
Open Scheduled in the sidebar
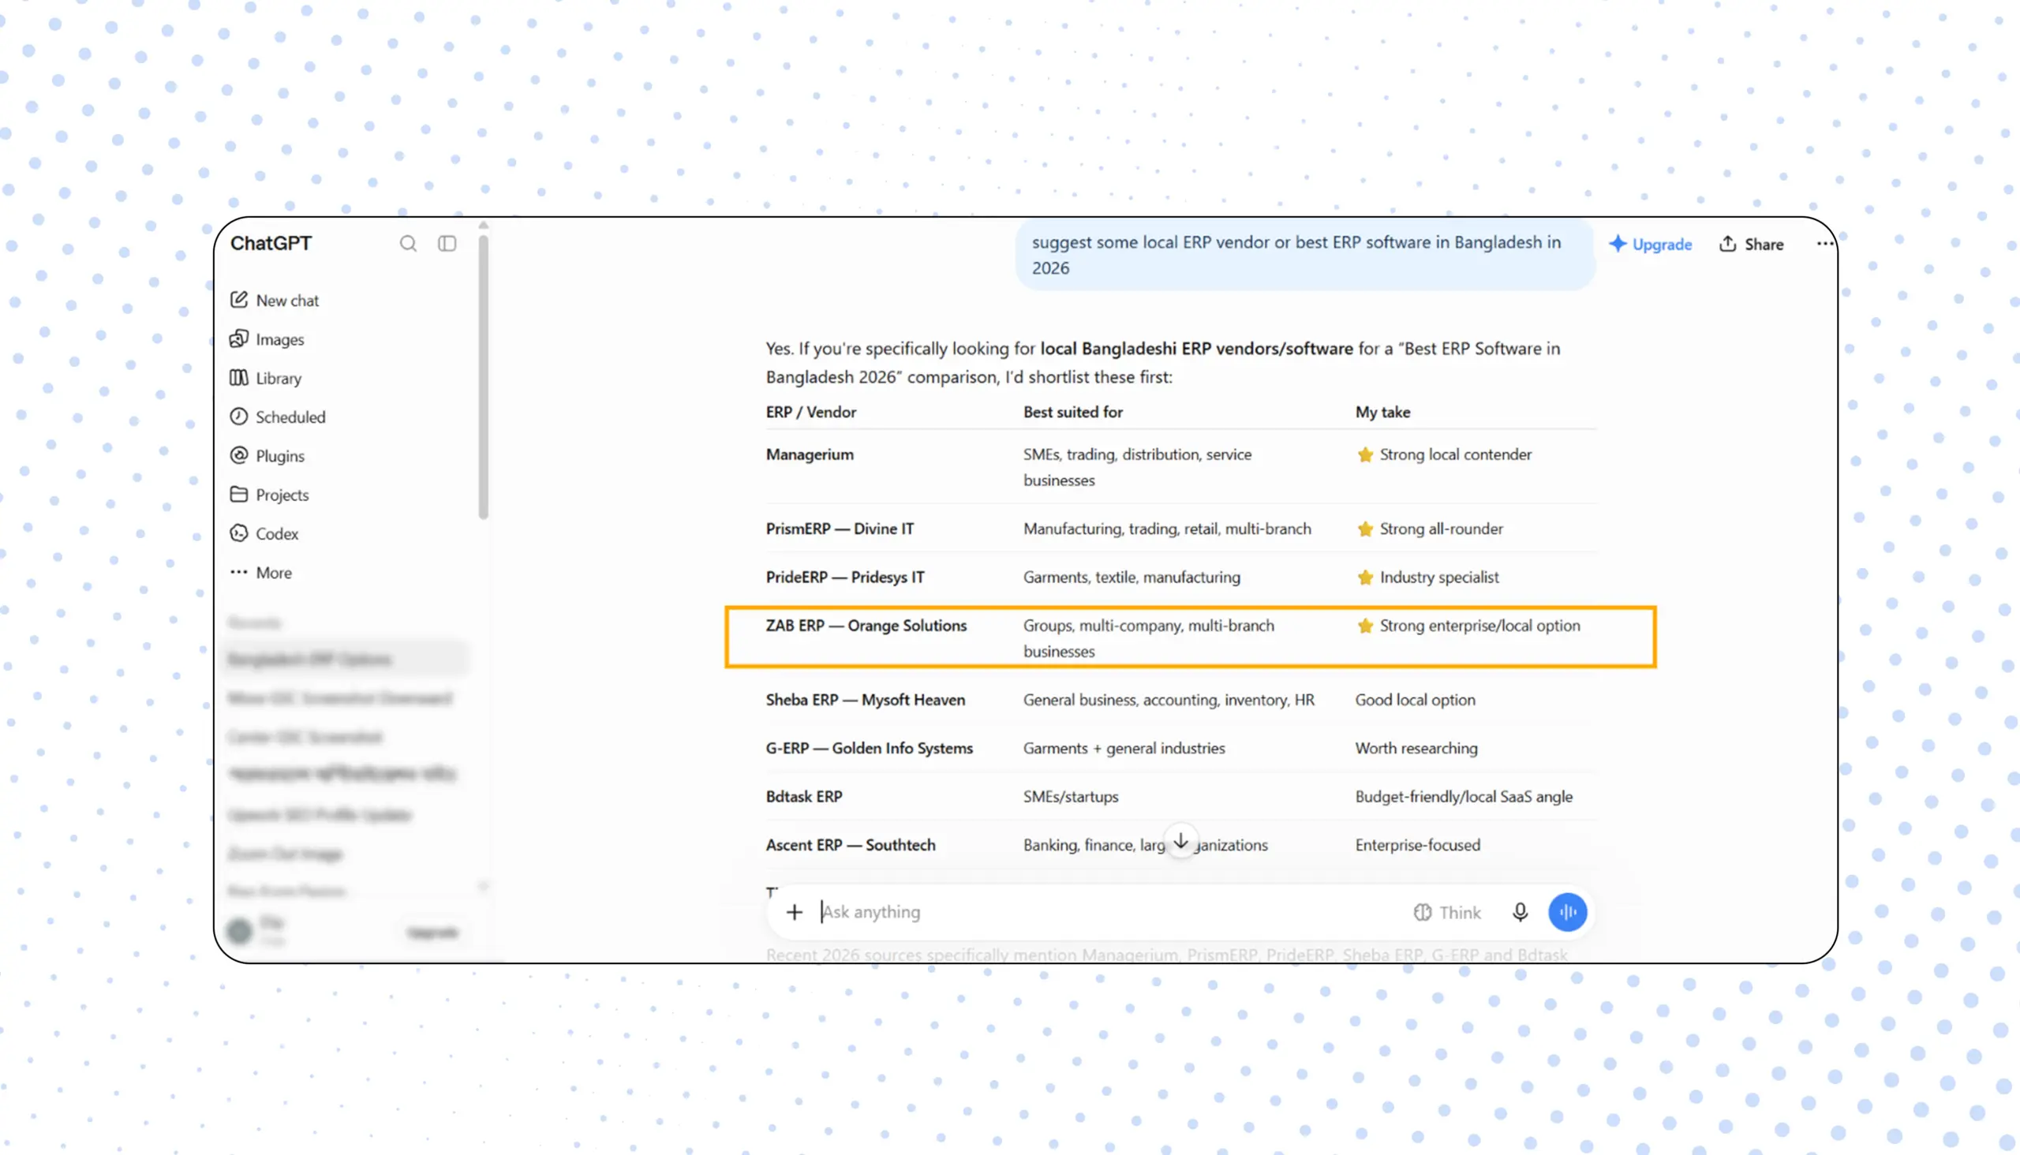(x=278, y=417)
